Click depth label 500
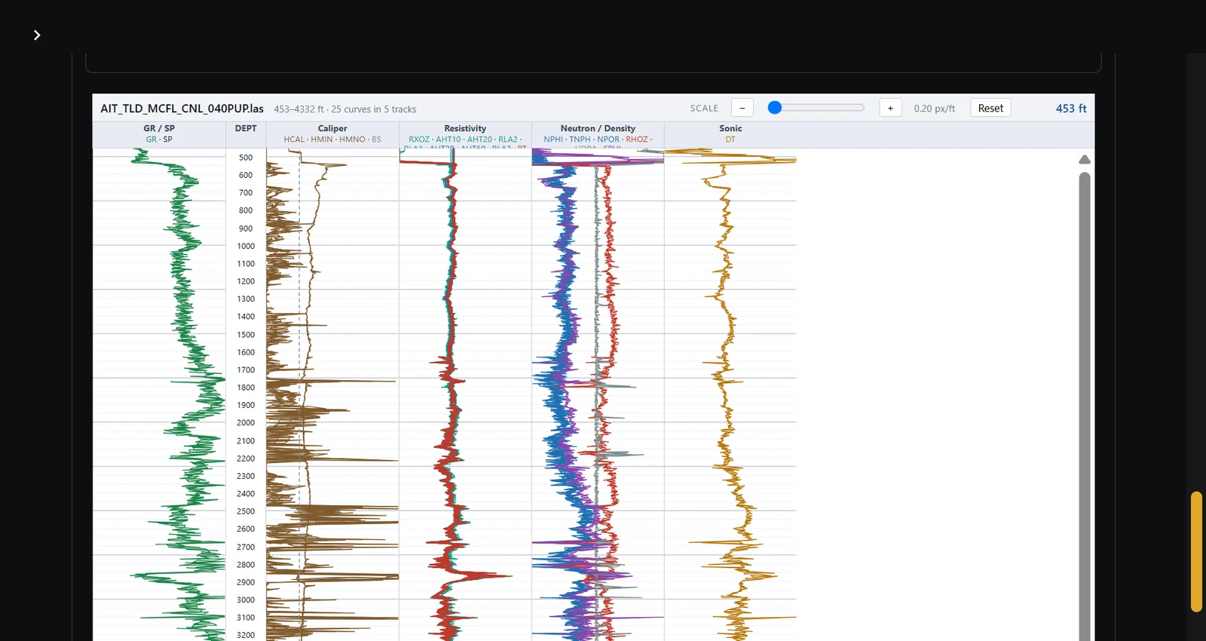Image resolution: width=1206 pixels, height=641 pixels. [246, 158]
